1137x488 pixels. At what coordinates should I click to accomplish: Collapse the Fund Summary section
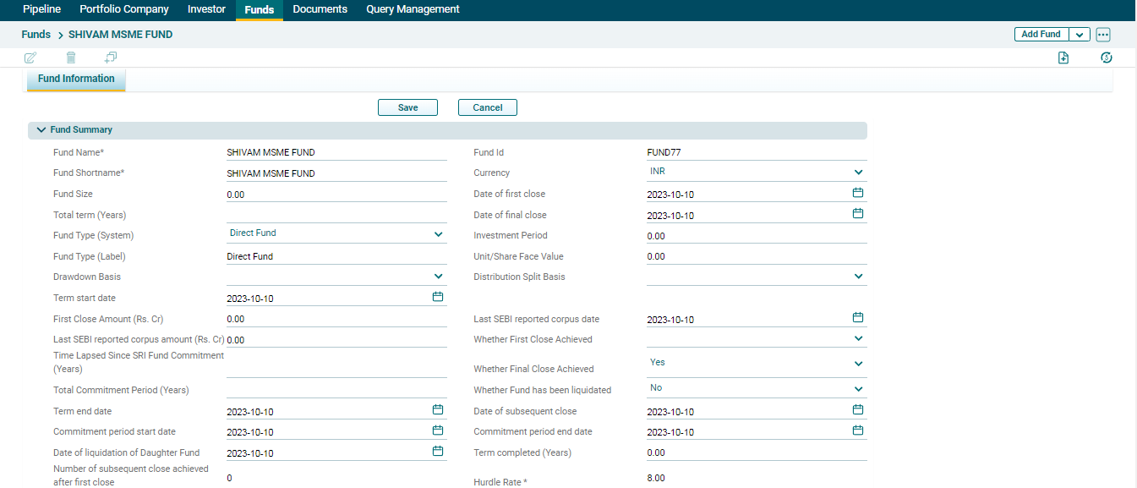(41, 130)
